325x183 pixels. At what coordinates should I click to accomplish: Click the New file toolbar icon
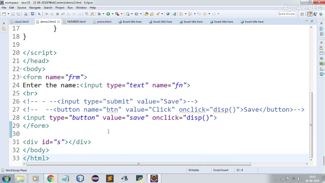tap(4, 14)
